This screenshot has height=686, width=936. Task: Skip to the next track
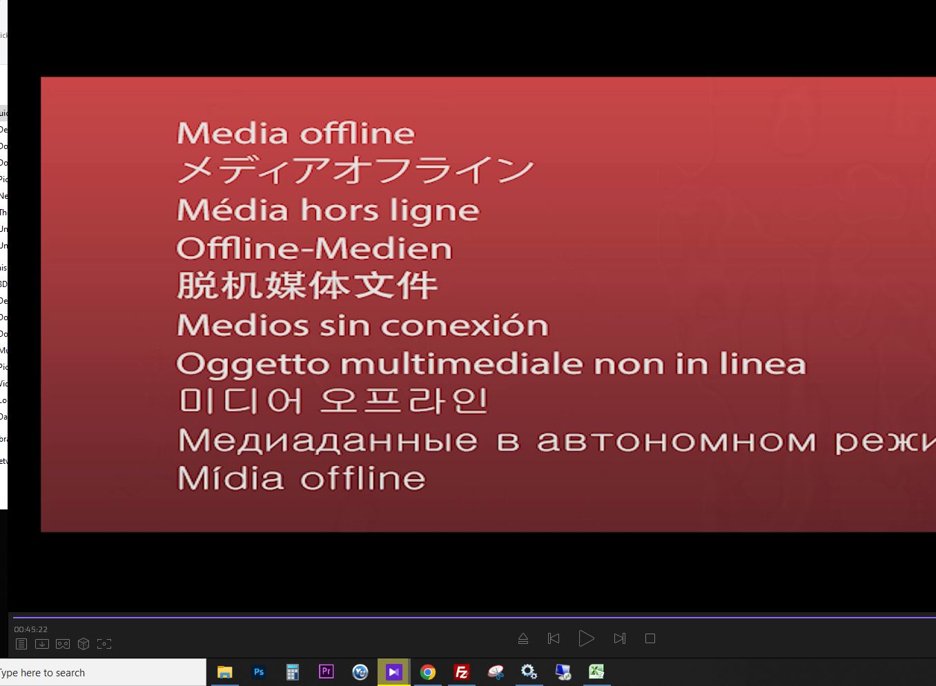click(x=619, y=638)
